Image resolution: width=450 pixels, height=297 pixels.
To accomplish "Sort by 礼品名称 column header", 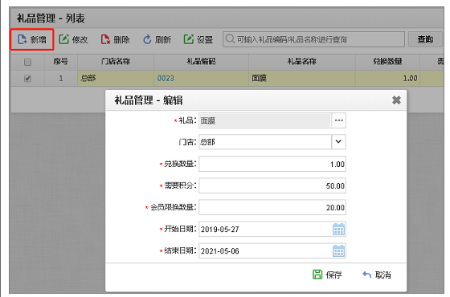I will [302, 61].
